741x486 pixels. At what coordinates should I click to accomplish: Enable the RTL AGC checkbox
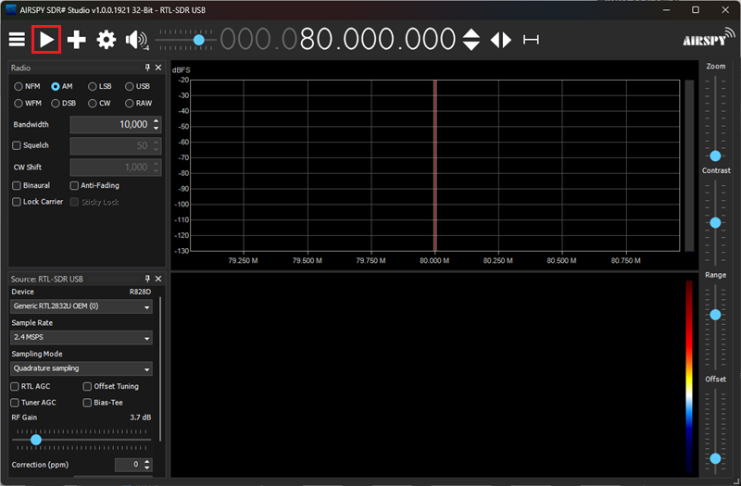tap(15, 386)
